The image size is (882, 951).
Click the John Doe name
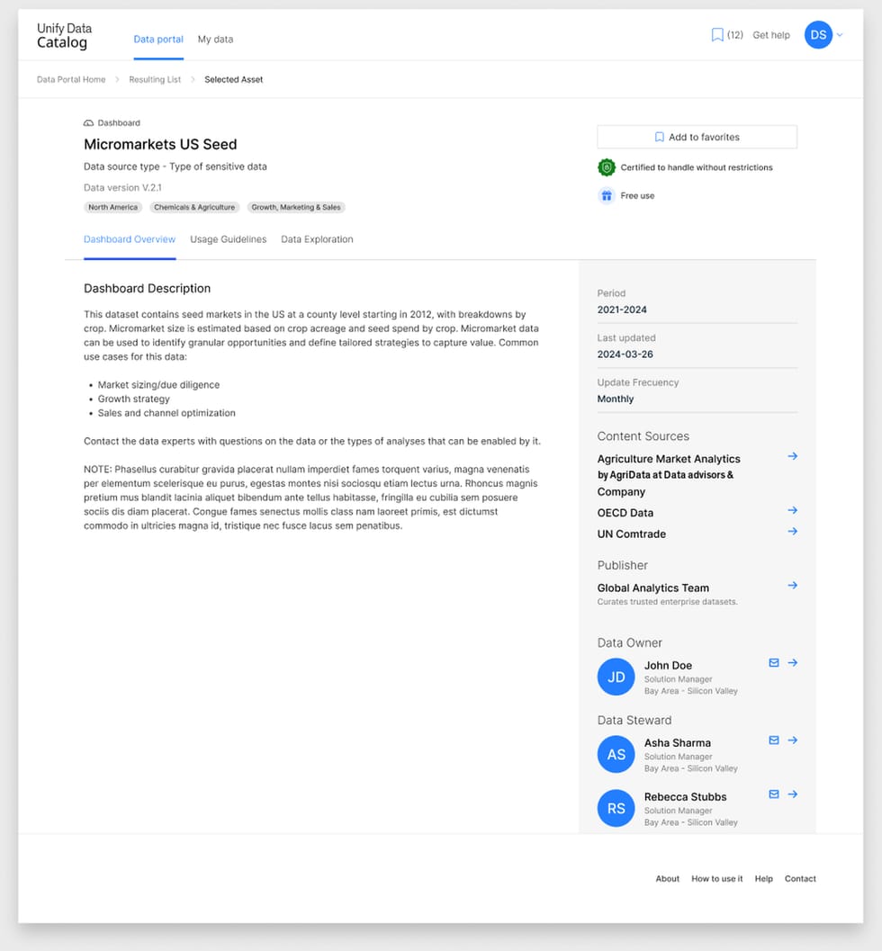pyautogui.click(x=668, y=666)
